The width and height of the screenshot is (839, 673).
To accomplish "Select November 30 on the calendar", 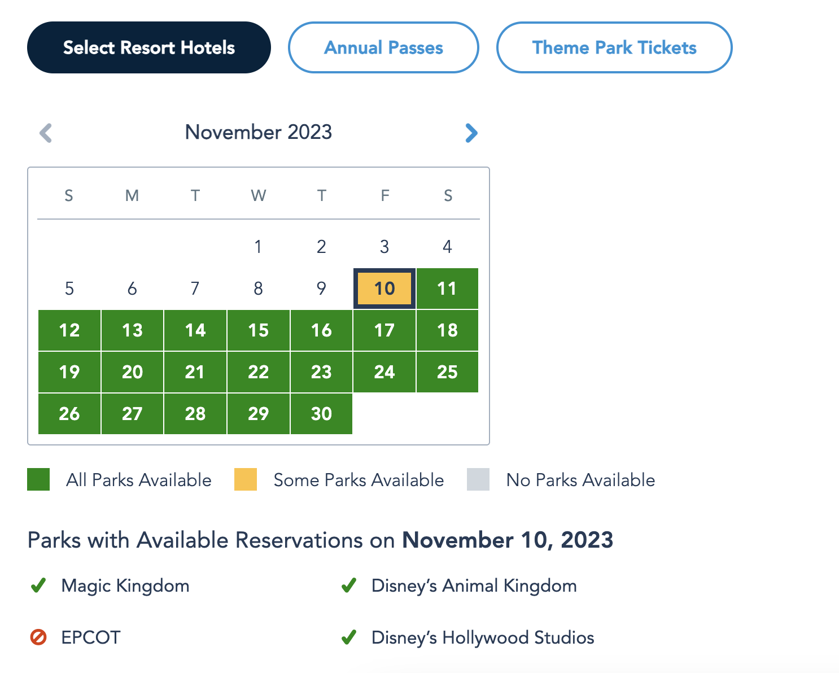I will 321,414.
